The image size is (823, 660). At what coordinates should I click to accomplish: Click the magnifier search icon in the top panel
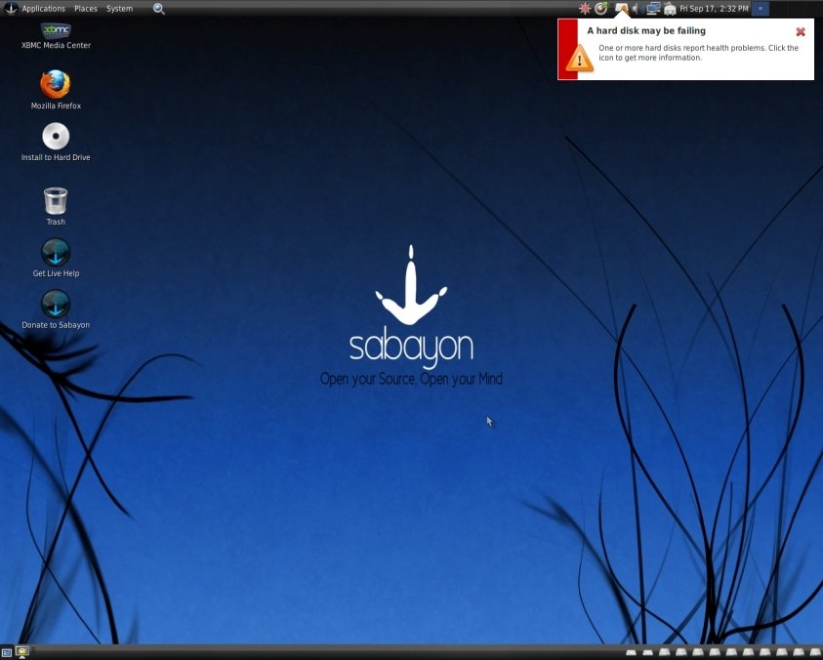click(x=158, y=9)
